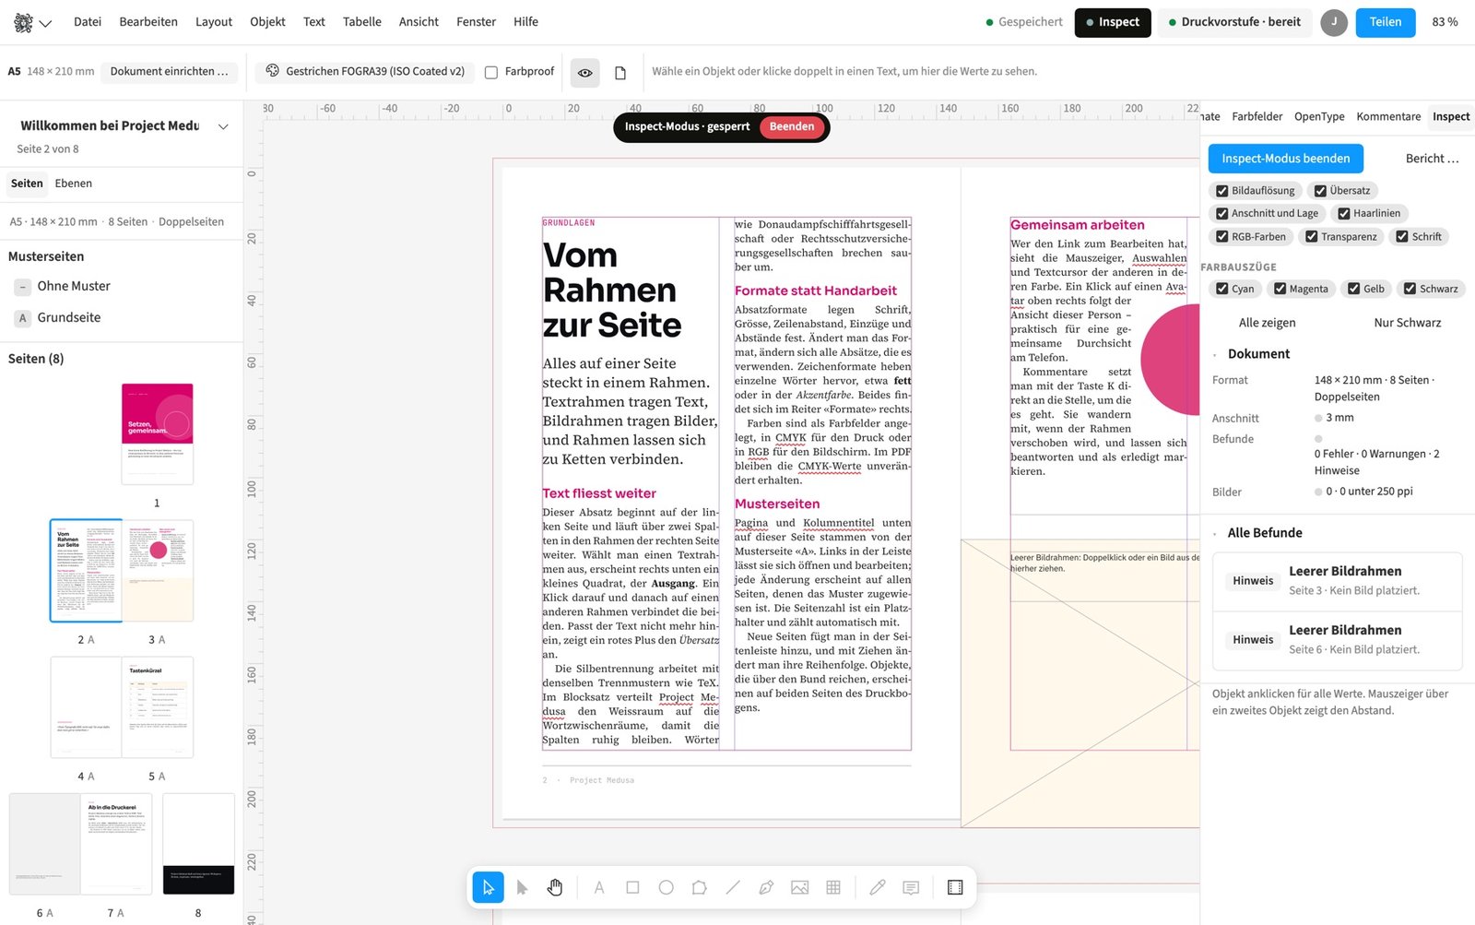The image size is (1475, 925).
Task: Uncheck Transparenz inspection option
Action: (x=1311, y=237)
